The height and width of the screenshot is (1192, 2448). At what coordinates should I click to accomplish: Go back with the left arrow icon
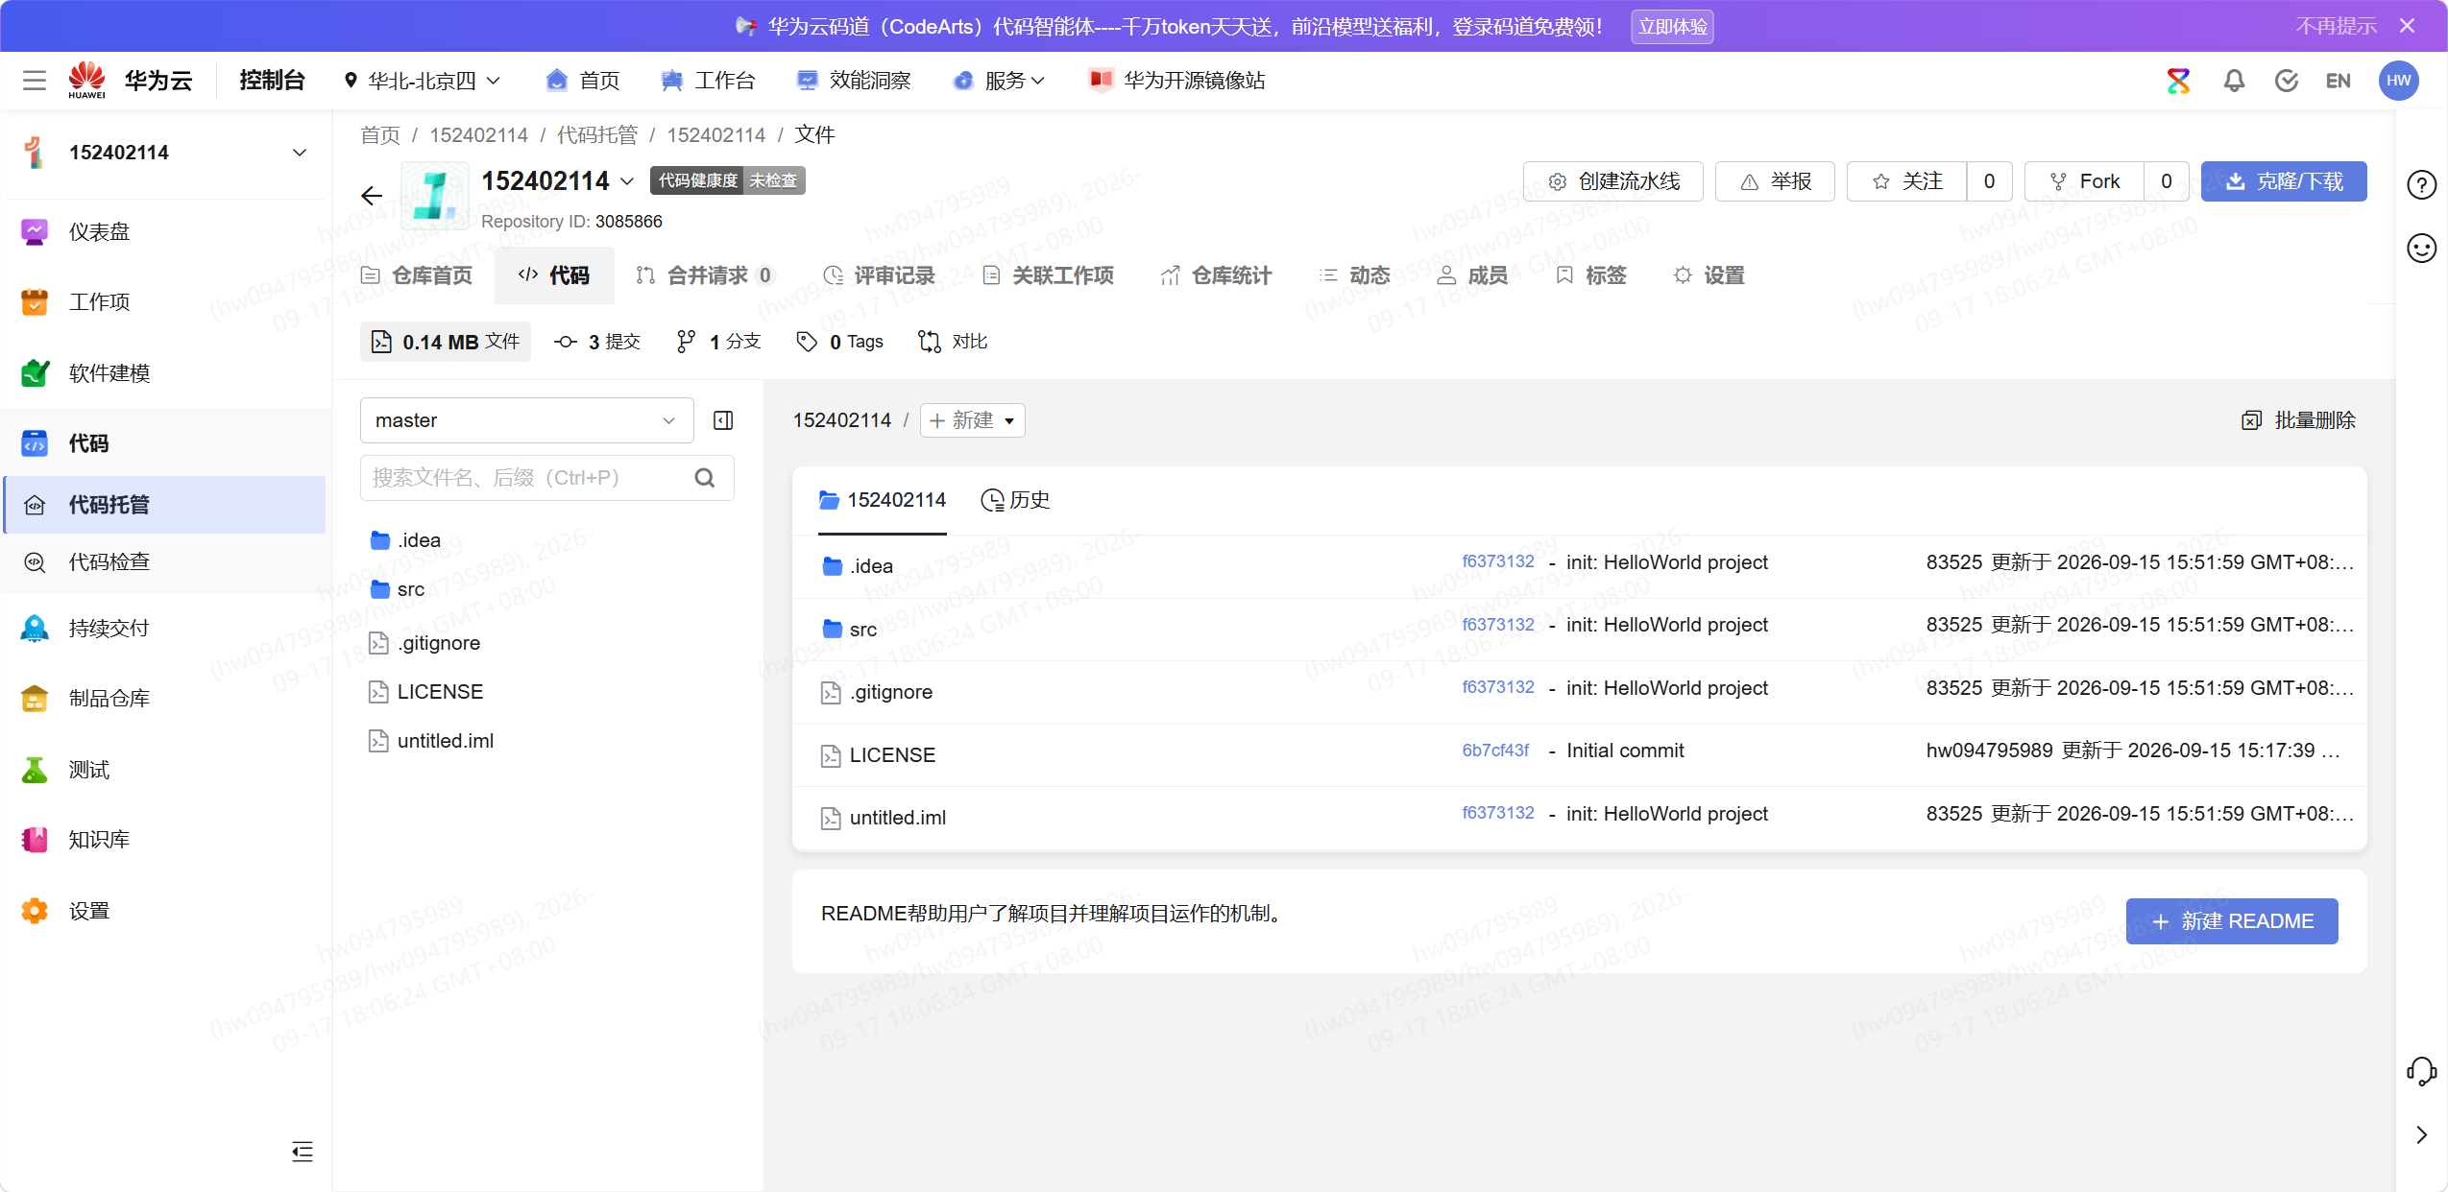tap(372, 196)
